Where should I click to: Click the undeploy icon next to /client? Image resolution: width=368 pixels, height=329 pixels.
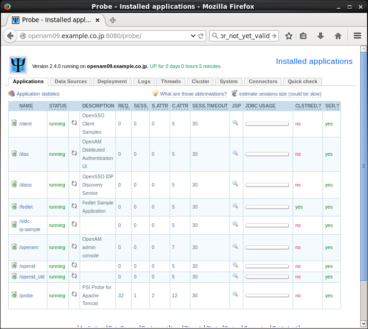point(14,123)
